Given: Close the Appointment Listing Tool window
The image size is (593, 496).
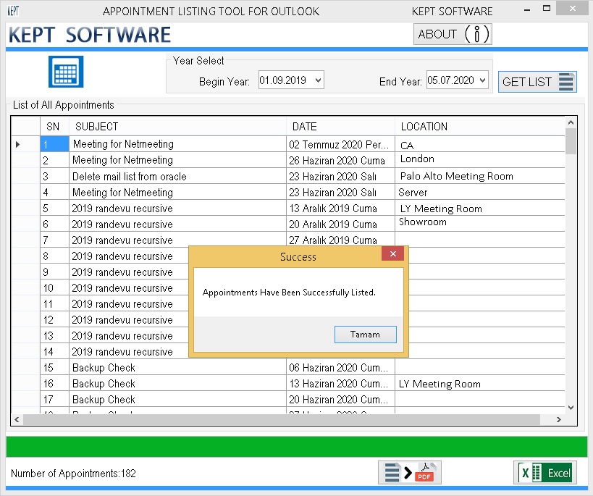Looking at the screenshot, I should click(x=573, y=8).
